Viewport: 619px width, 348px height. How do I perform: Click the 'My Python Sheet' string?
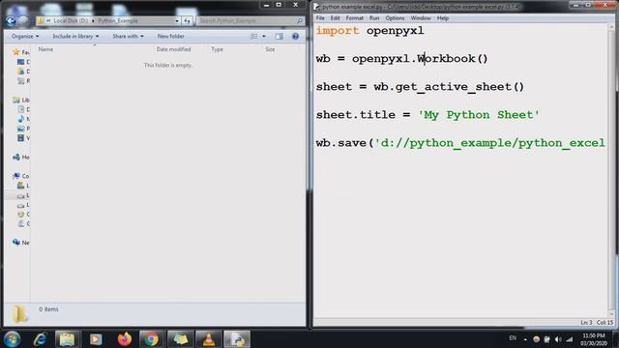(x=479, y=115)
